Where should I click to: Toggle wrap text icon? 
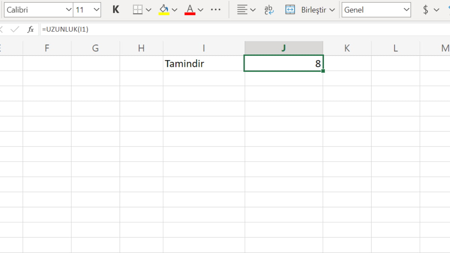click(269, 10)
